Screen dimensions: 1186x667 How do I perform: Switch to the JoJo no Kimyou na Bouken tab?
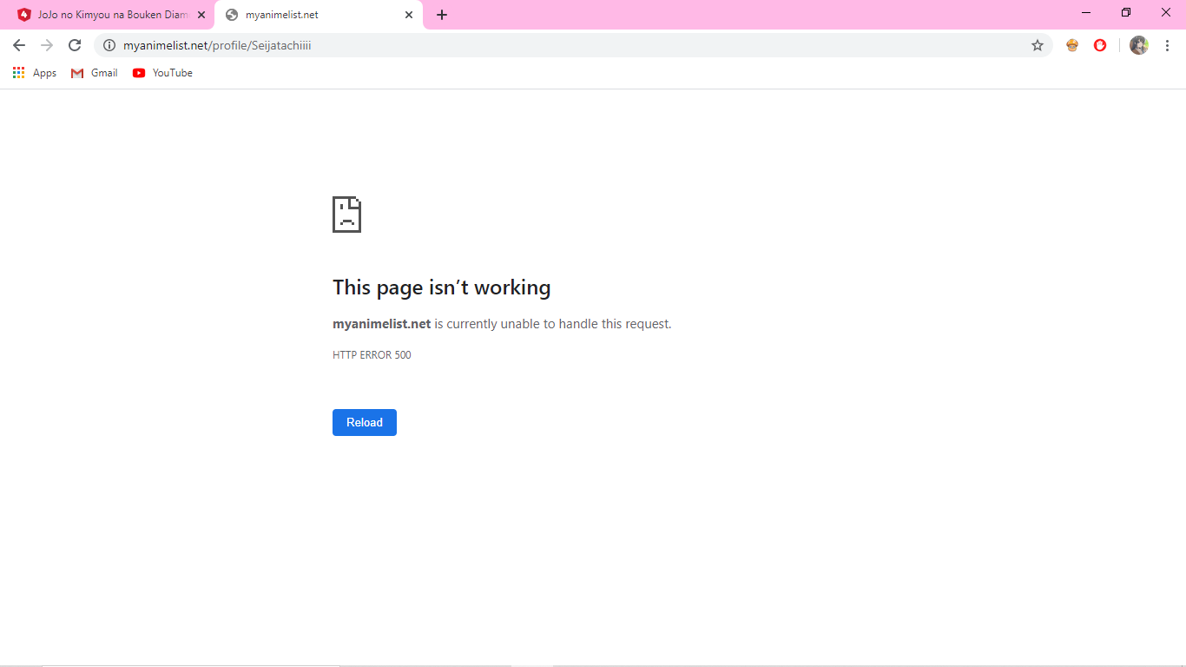click(x=109, y=15)
